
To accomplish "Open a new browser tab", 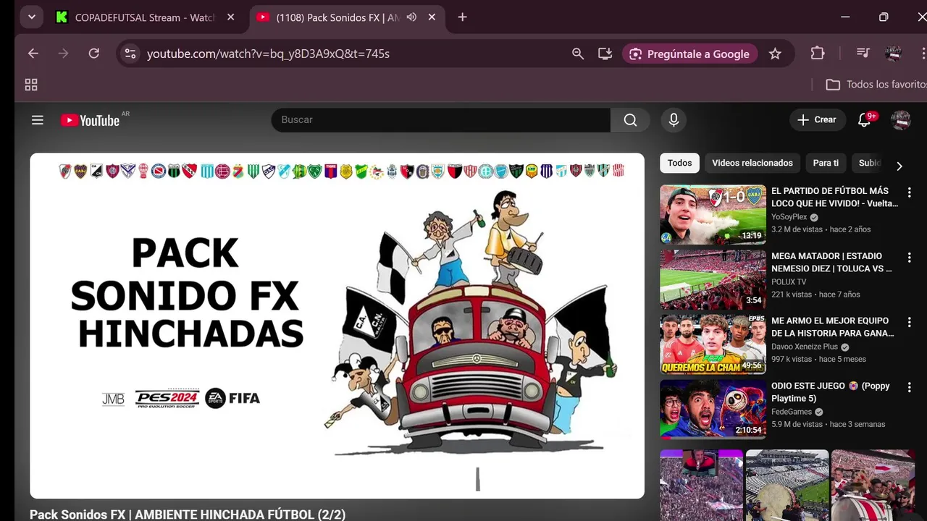I will pyautogui.click(x=463, y=17).
